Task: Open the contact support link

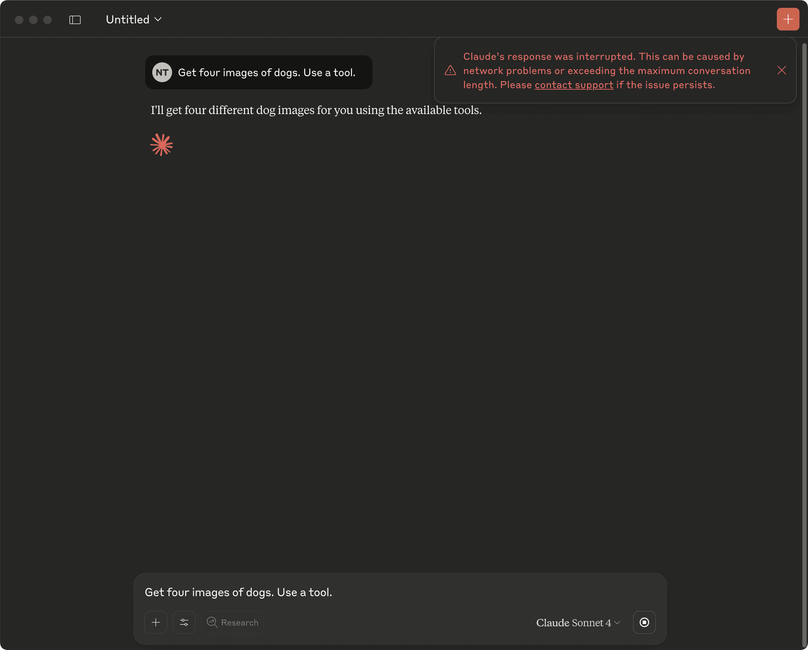Action: pos(574,85)
